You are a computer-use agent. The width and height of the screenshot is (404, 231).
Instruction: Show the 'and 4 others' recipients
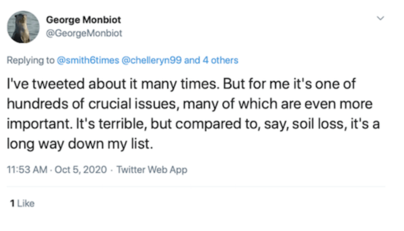pyautogui.click(x=212, y=60)
